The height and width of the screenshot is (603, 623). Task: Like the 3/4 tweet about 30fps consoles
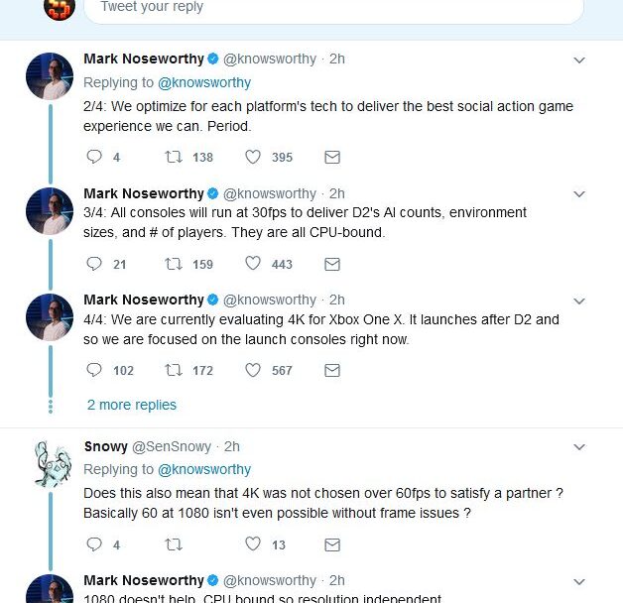253,264
